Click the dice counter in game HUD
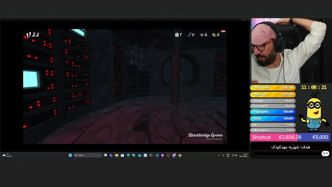Viewport: 332px width, 187px height. (178, 35)
